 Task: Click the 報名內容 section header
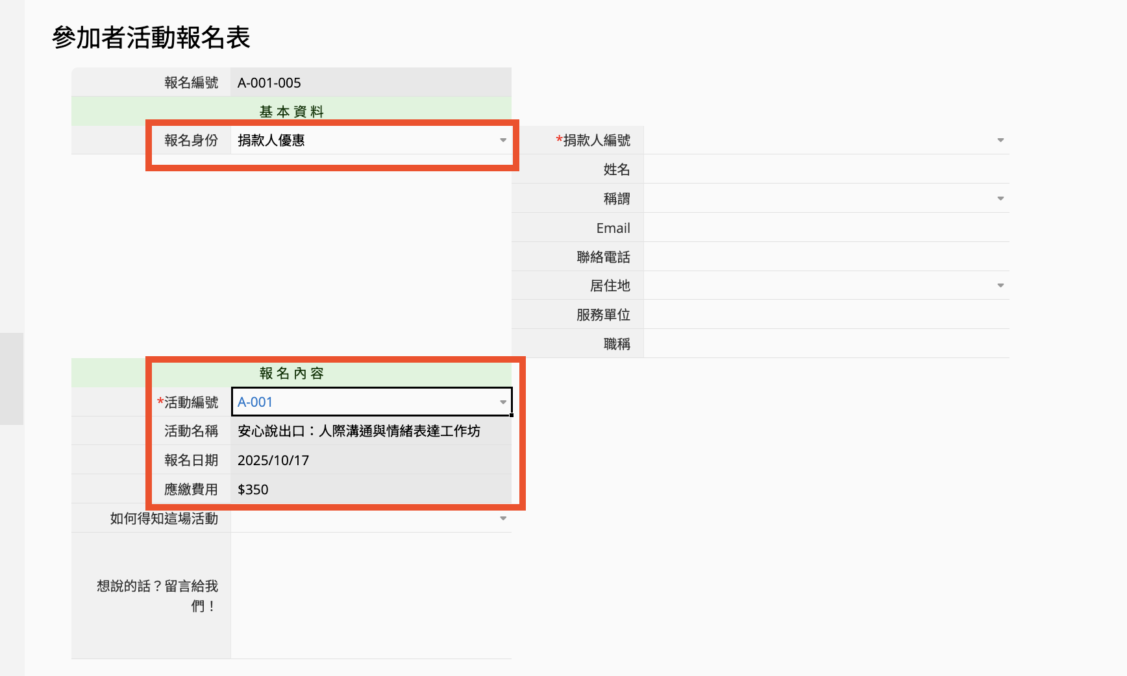pyautogui.click(x=291, y=373)
